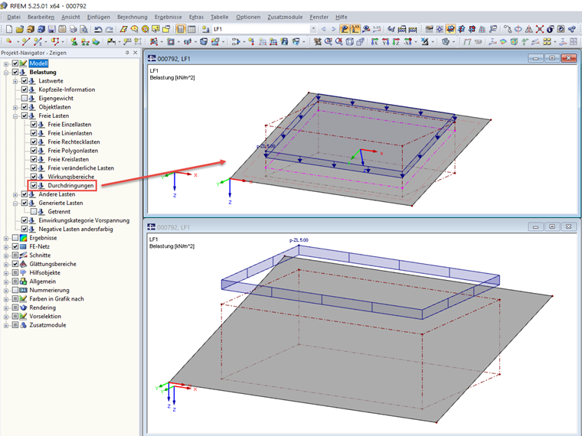Viewport: 582px width, 436px height.
Task: Undo last action arrow icon
Action: pyautogui.click(x=98, y=29)
